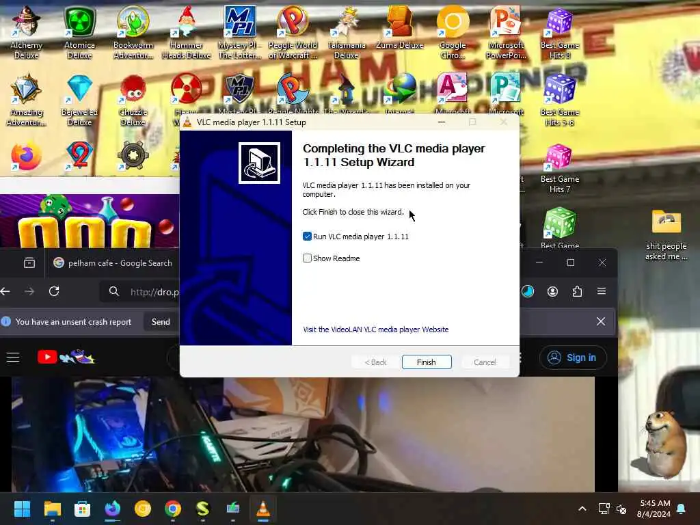
Task: Visit the VideoLAN VLC media player Website
Action: (x=375, y=329)
